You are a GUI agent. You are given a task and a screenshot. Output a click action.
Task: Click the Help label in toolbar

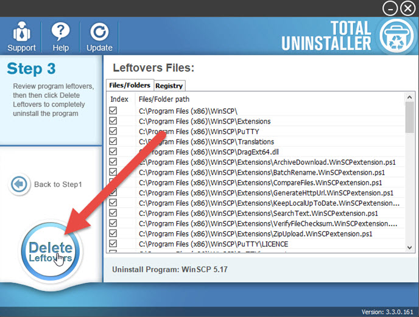point(61,48)
